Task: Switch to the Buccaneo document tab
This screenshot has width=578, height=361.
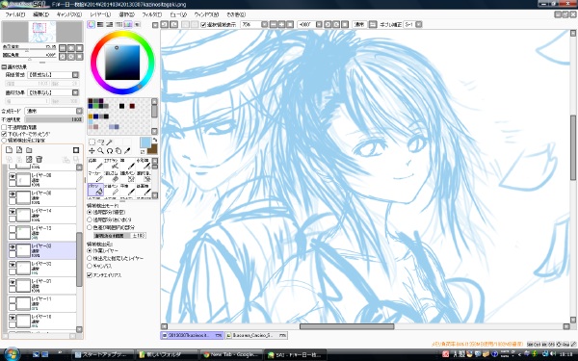Action: click(x=256, y=336)
